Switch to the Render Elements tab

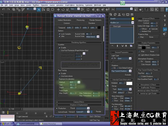(95, 20)
